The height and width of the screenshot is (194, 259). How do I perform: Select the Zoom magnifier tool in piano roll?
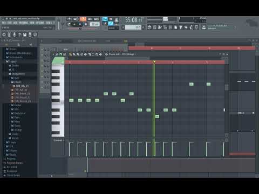[x=97, y=54]
